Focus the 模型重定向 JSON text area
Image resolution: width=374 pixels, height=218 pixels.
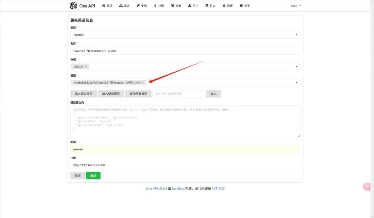click(185, 121)
